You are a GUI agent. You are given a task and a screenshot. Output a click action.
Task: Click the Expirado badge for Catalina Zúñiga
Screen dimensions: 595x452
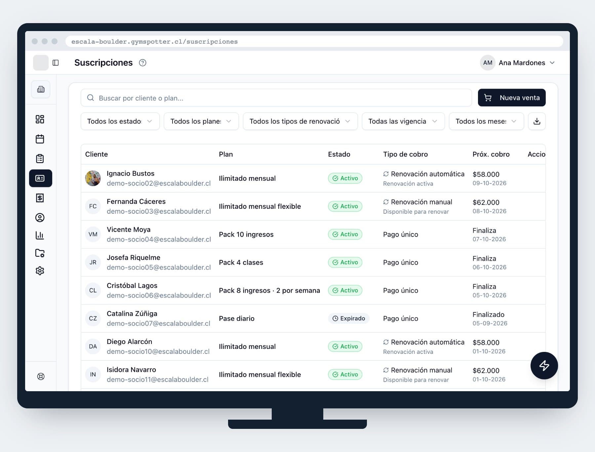(x=349, y=319)
